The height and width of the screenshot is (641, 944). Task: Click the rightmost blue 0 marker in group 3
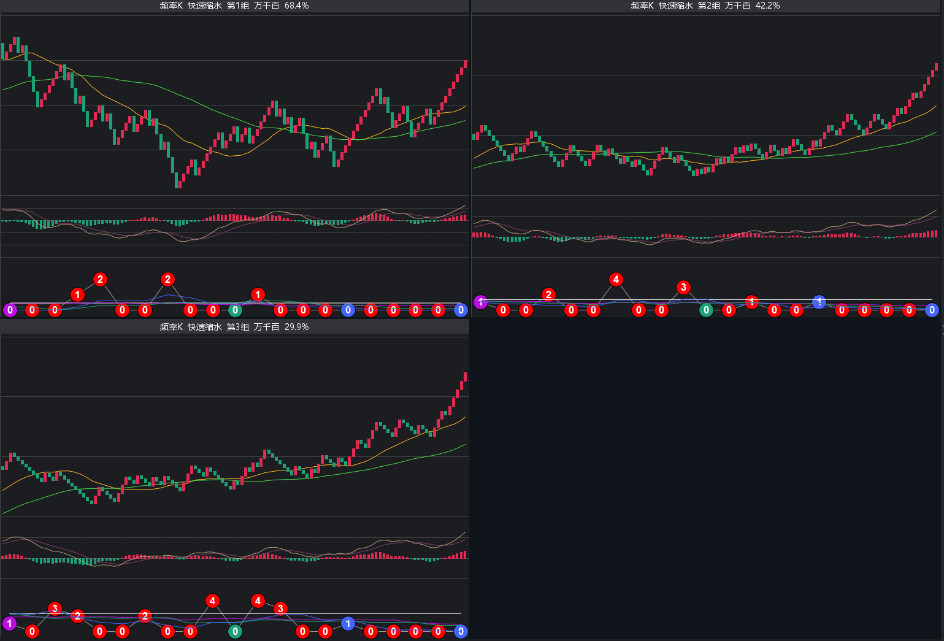461,631
